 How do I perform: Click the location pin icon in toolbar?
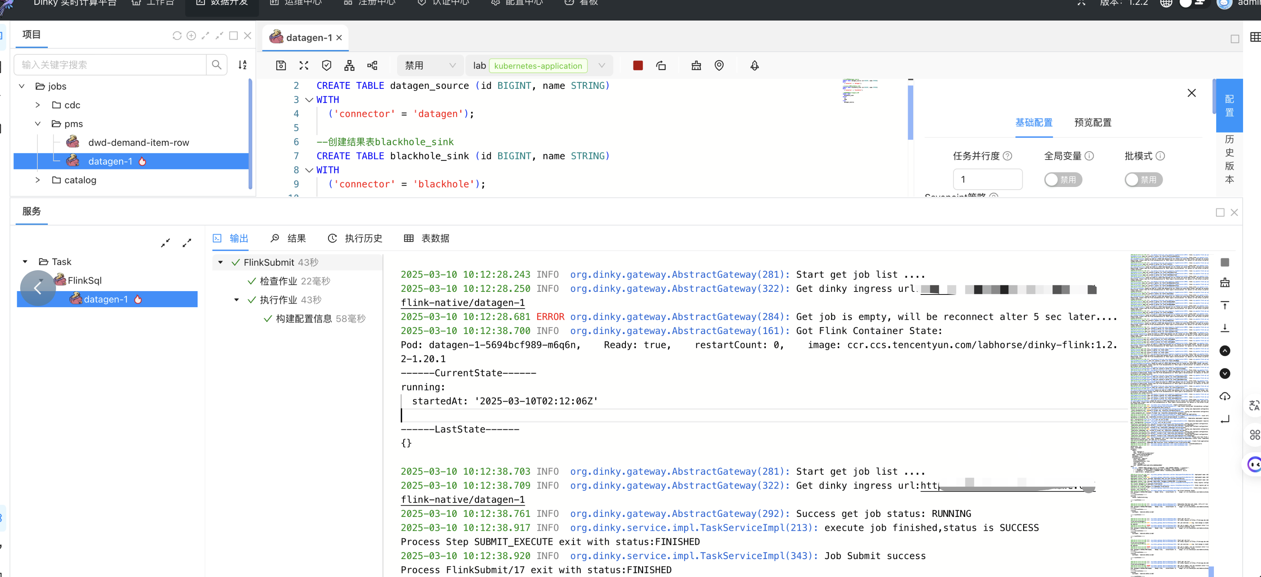[x=719, y=66]
